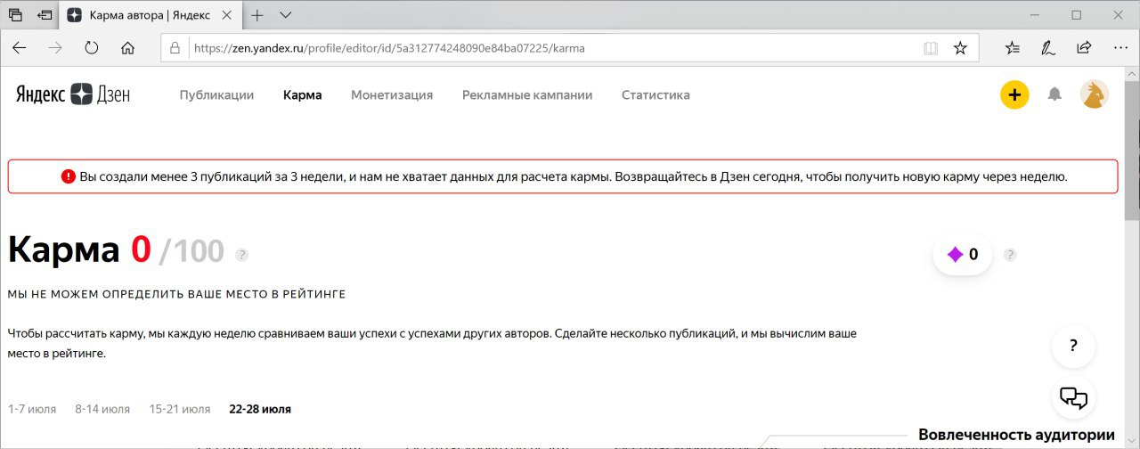Click the Яндекс Дзен logo
Screen dimensions: 1140x449
pos(73,95)
